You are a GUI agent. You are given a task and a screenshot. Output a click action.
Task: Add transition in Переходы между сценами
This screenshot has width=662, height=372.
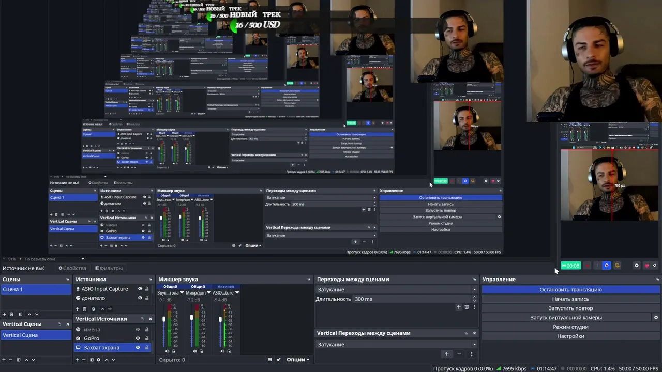[x=458, y=307]
